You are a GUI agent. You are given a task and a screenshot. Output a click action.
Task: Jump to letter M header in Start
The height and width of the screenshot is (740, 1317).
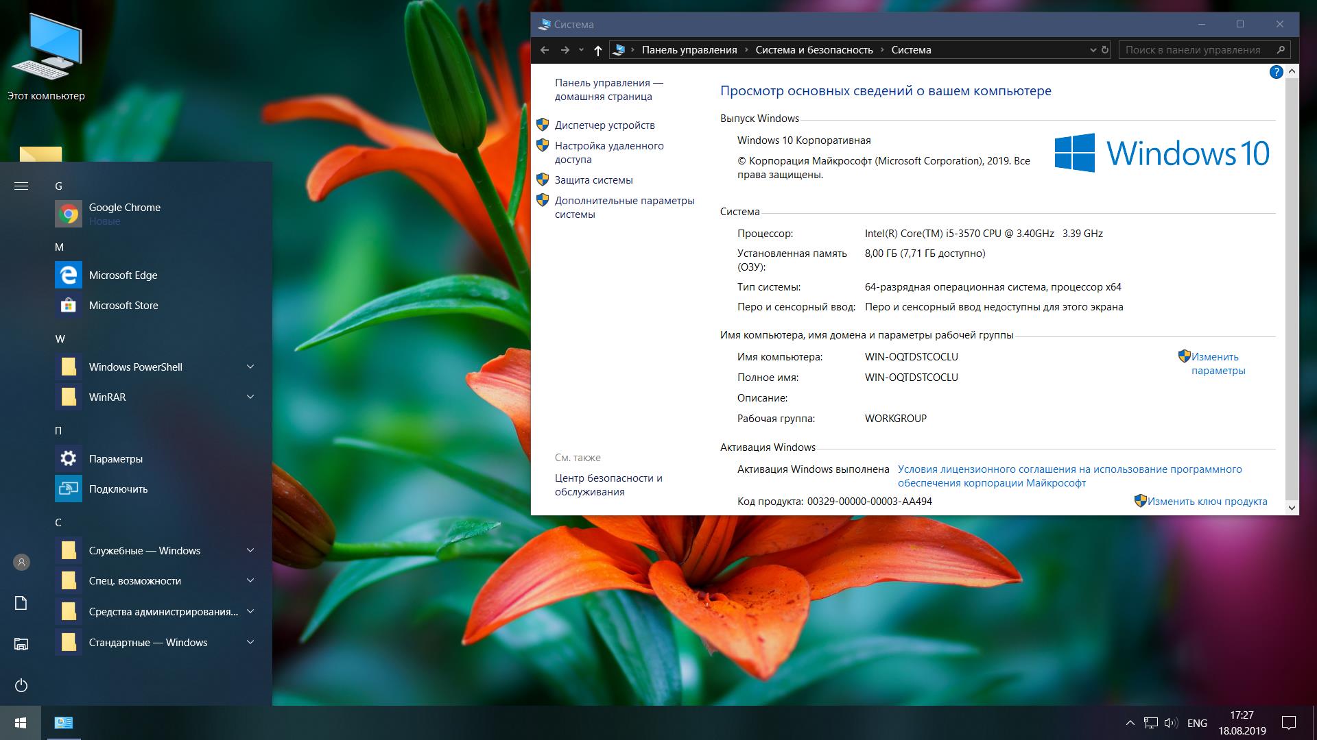(x=59, y=247)
